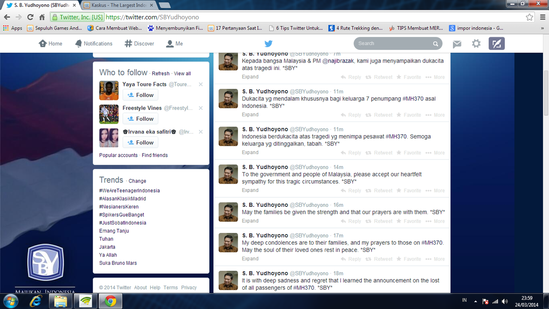The height and width of the screenshot is (309, 549).
Task: Favorite the 'Indonesia berdukacita' tweet
Action: (x=408, y=153)
